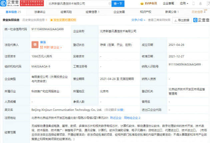Switch to the 企业发展 tab
Screen dimensions: 210x143
point(119,12)
